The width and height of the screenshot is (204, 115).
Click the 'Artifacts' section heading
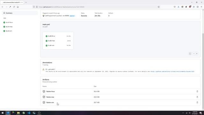[46, 80]
